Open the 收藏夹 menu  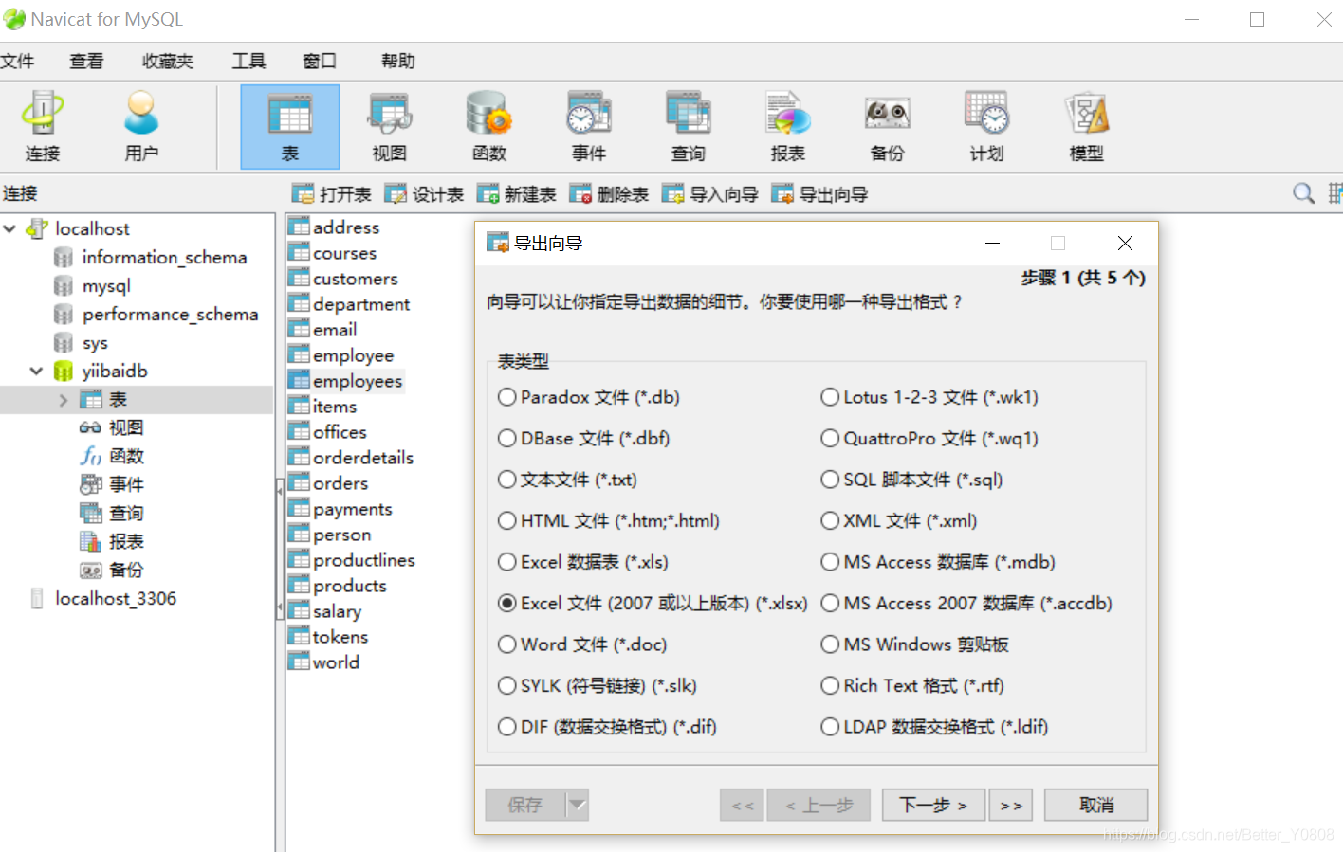pos(168,62)
